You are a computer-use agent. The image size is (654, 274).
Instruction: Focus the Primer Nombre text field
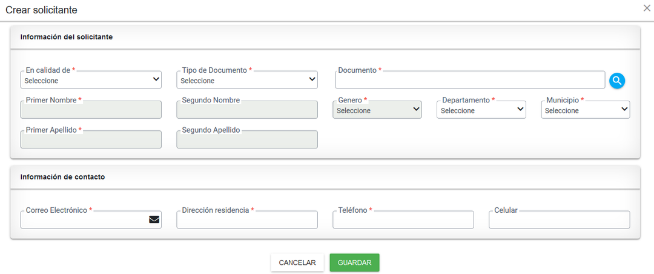click(x=91, y=110)
